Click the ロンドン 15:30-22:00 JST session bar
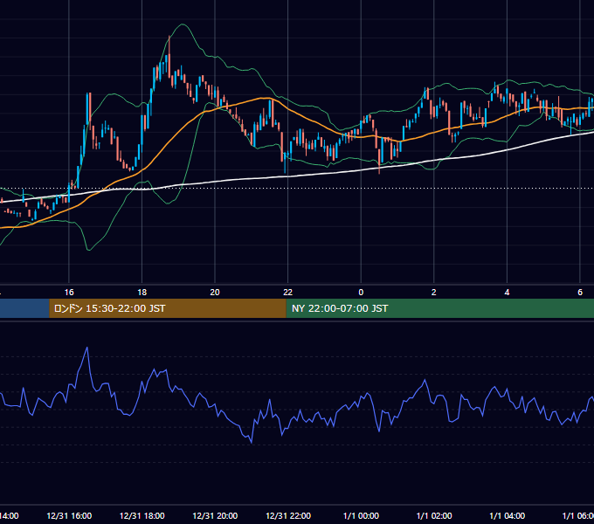This screenshot has width=594, height=524. 168,308
